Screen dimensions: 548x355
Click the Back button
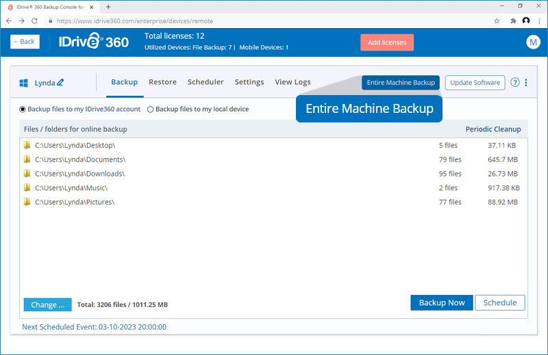coord(25,42)
